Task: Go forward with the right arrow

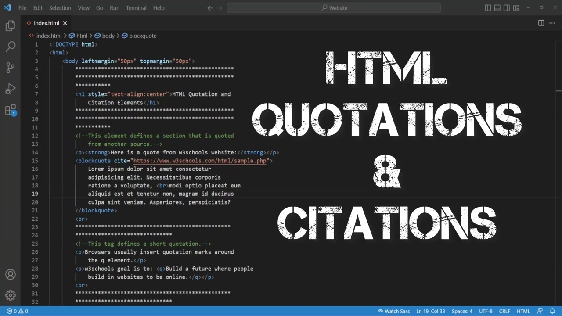Action: tap(220, 8)
